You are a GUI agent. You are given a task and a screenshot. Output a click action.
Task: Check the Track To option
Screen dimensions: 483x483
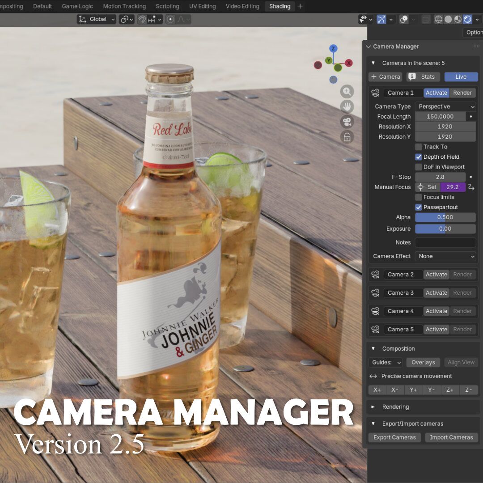point(419,147)
